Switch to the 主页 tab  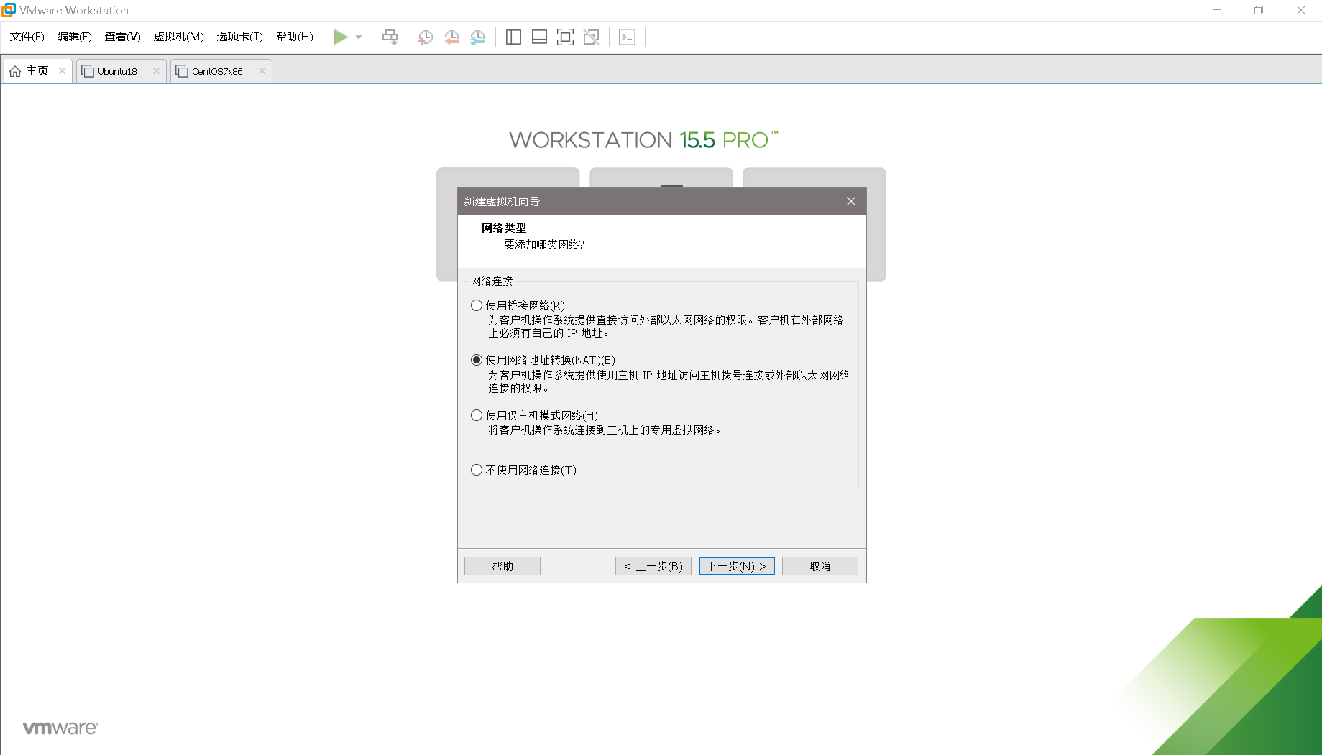point(37,71)
